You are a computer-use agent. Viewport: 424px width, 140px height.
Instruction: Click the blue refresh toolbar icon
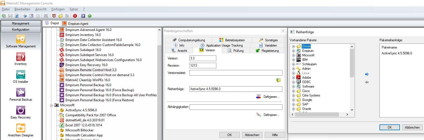coord(17,16)
